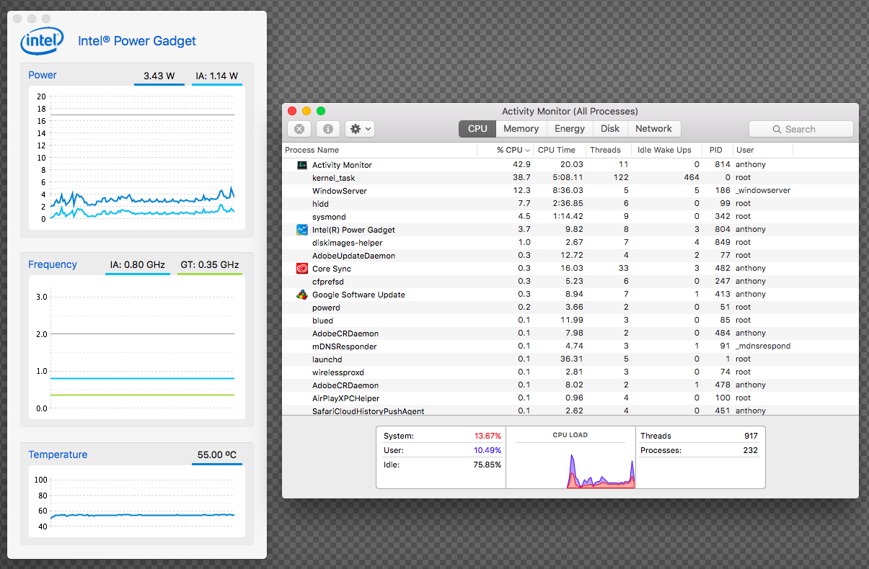
Task: Click the Frequency section heading
Action: point(53,264)
